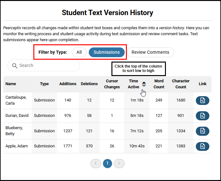Select the All filter
This screenshot has width=221, height=181.
point(79,52)
